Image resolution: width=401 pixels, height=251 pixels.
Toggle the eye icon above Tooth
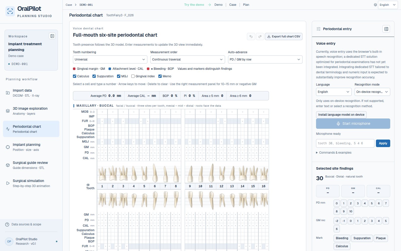click(x=88, y=185)
